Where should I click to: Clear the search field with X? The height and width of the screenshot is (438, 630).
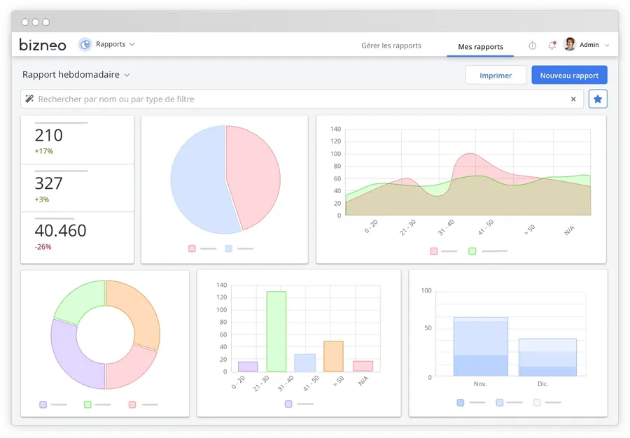(x=573, y=99)
